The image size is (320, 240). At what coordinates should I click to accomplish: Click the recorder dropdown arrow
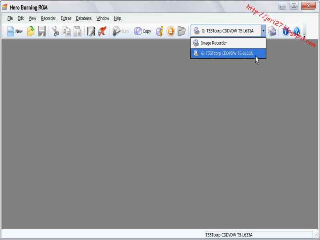click(263, 31)
